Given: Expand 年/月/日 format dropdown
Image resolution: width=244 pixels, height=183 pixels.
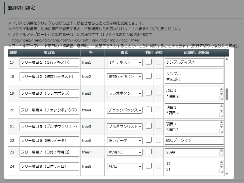Looking at the screenshot, I should point(125,152).
